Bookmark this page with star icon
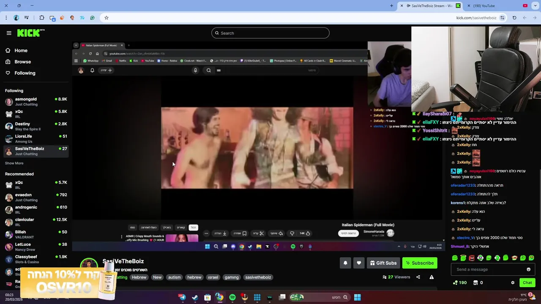Screen dimensions: 541x304 tap(107, 18)
